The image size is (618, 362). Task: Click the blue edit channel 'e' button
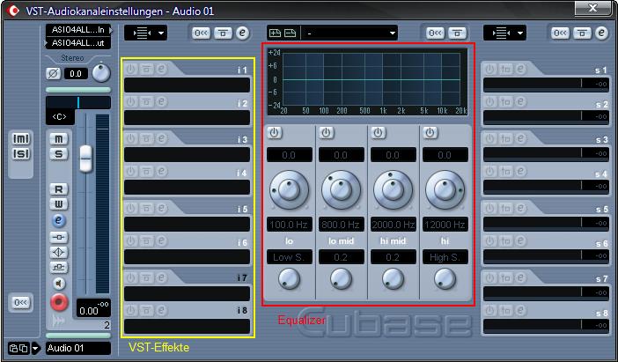click(x=59, y=220)
